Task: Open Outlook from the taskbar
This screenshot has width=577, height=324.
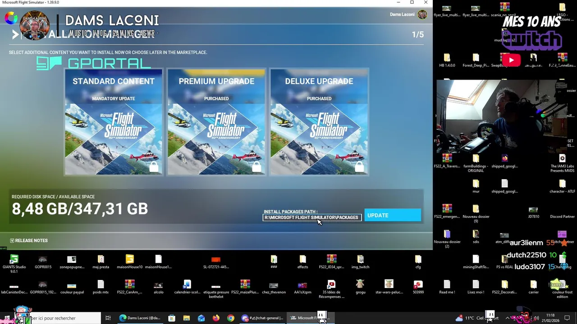Action: coord(201,318)
